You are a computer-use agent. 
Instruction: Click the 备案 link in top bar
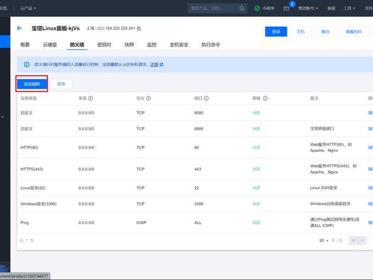point(331,8)
